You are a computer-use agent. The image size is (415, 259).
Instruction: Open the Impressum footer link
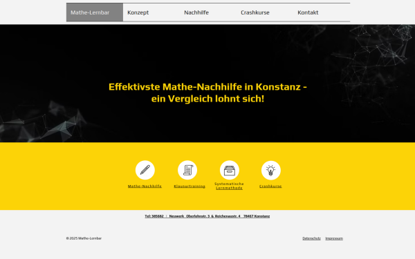(334, 238)
